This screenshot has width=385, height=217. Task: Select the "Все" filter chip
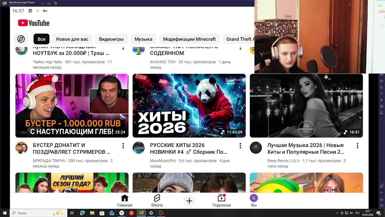coord(42,39)
